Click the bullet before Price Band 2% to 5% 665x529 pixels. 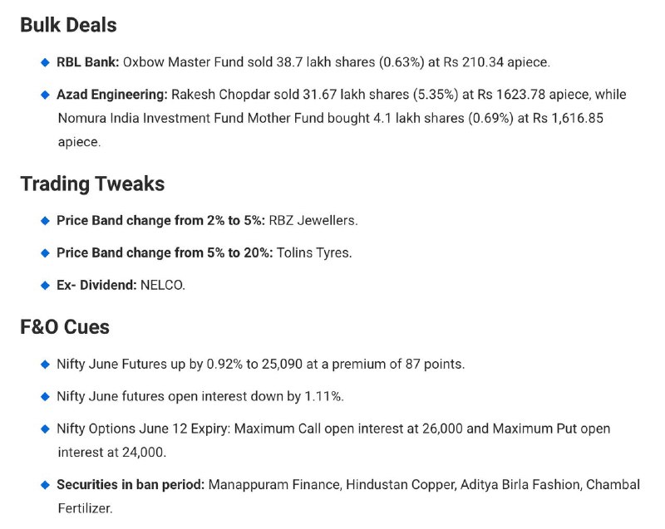[45, 221]
